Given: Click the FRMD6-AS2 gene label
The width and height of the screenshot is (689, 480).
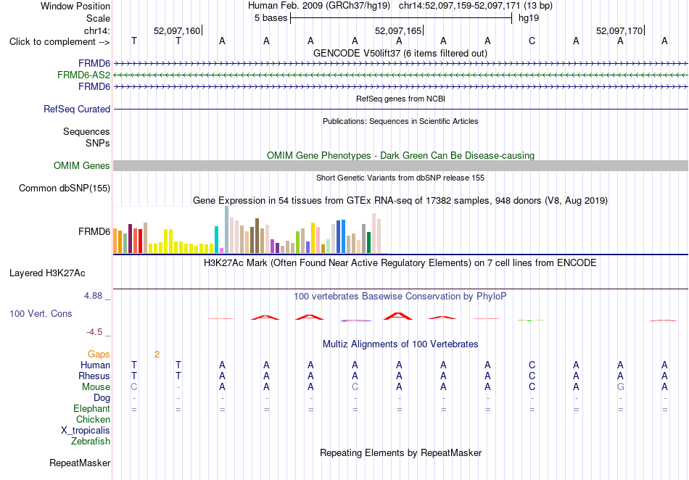Looking at the screenshot, I should (83, 75).
